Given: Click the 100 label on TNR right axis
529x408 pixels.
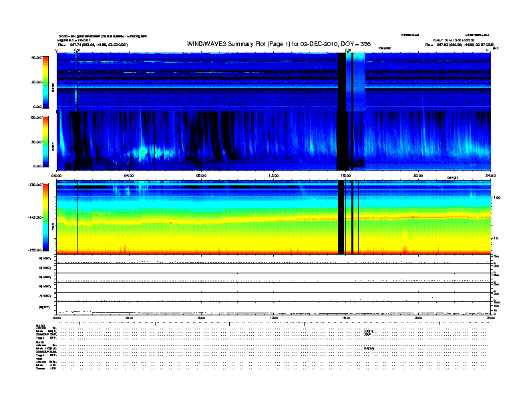Looking at the screenshot, I should tap(497, 197).
